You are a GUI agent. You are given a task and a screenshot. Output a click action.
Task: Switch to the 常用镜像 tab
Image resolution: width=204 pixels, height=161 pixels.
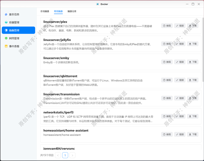tap(58, 11)
